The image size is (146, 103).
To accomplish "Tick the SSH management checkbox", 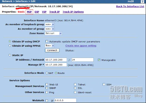I will (x=104, y=84).
